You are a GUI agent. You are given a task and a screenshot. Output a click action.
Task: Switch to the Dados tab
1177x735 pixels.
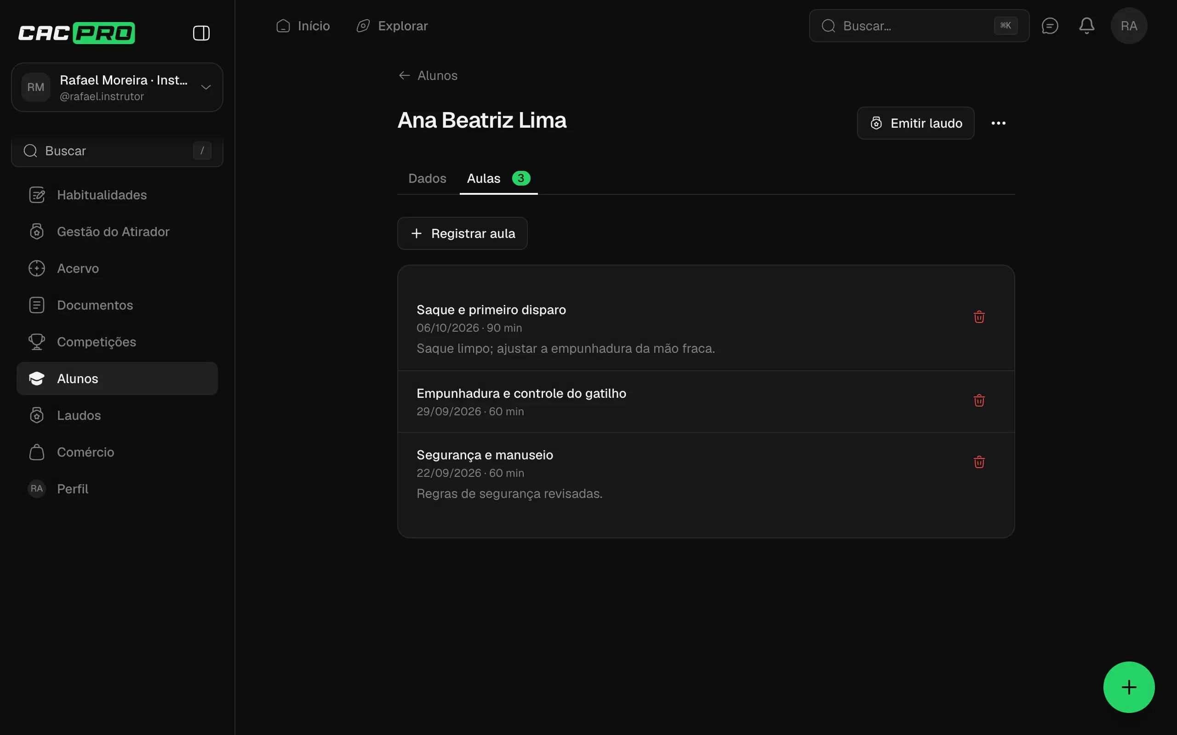[427, 178]
